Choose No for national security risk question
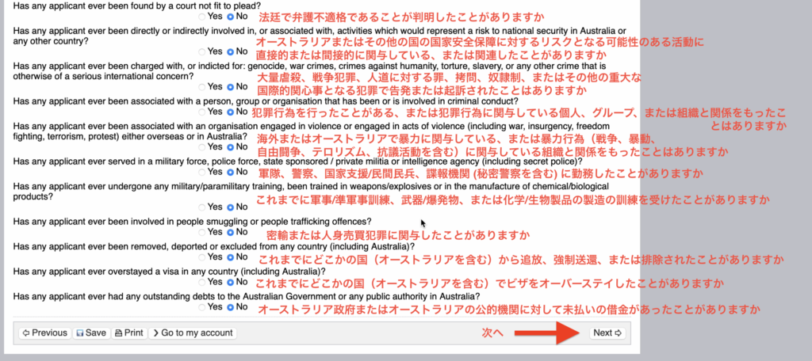The height and width of the screenshot is (361, 812). point(231,51)
